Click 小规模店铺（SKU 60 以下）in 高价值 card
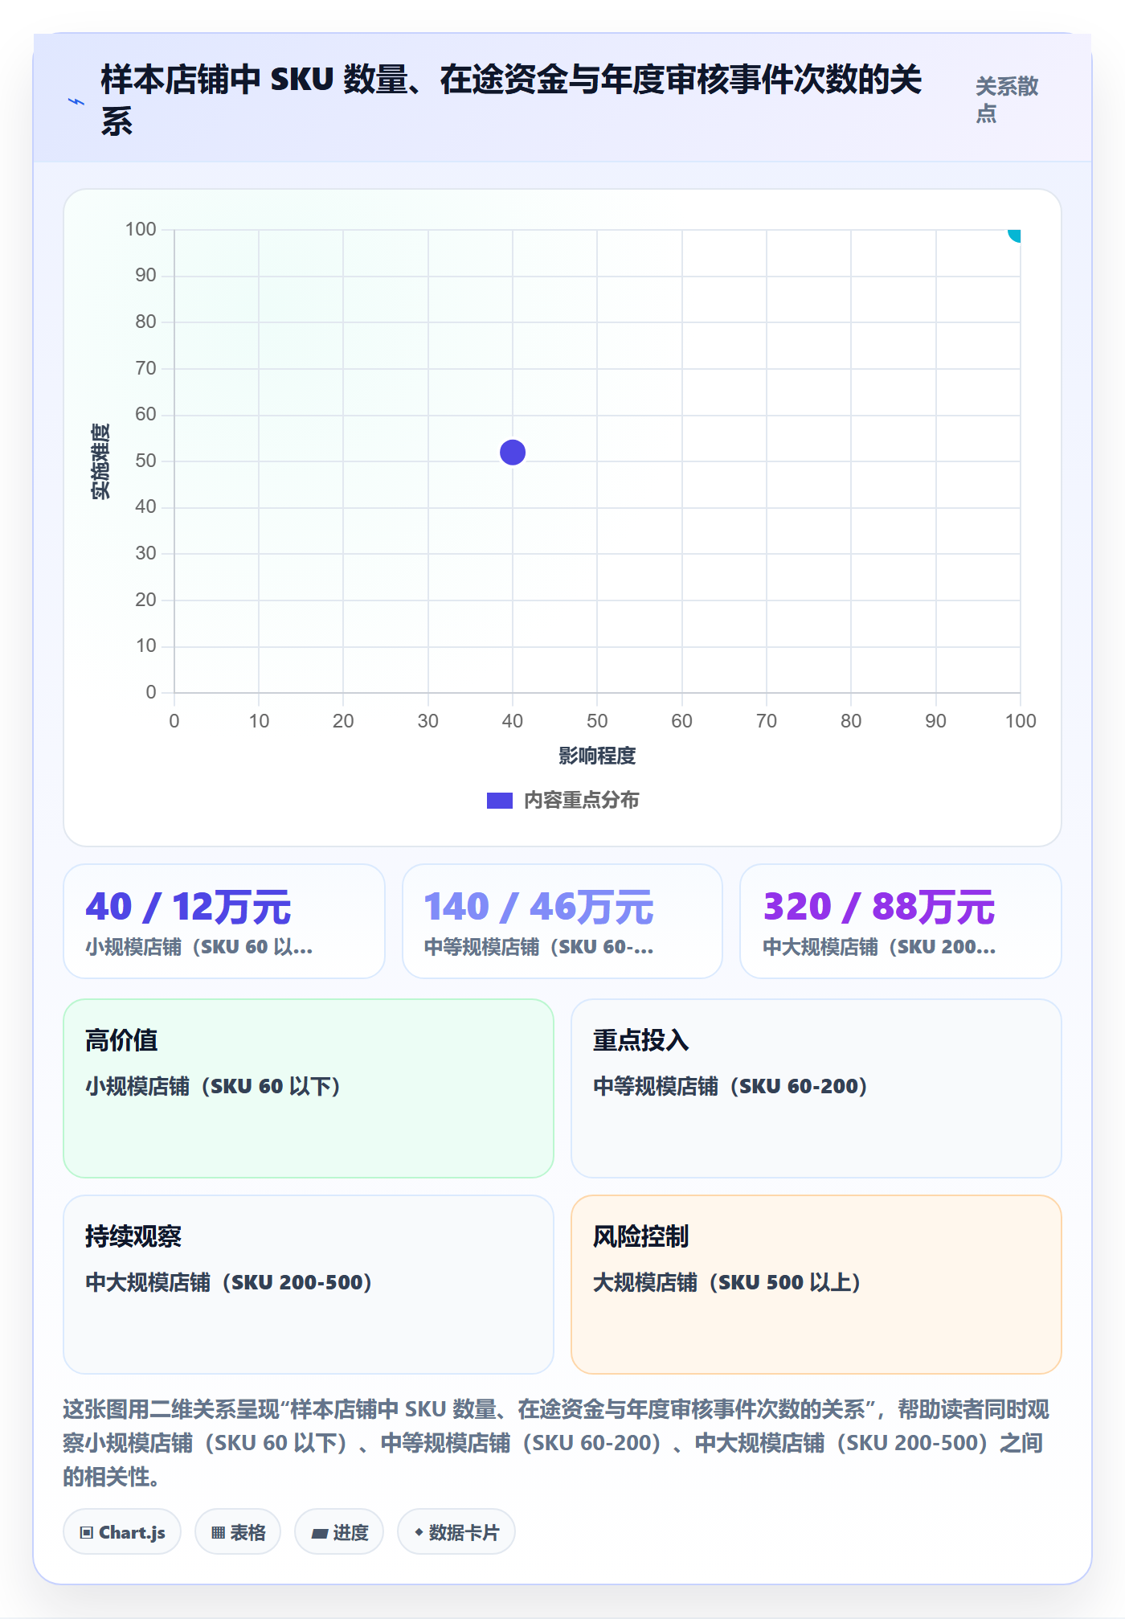 click(x=213, y=1086)
